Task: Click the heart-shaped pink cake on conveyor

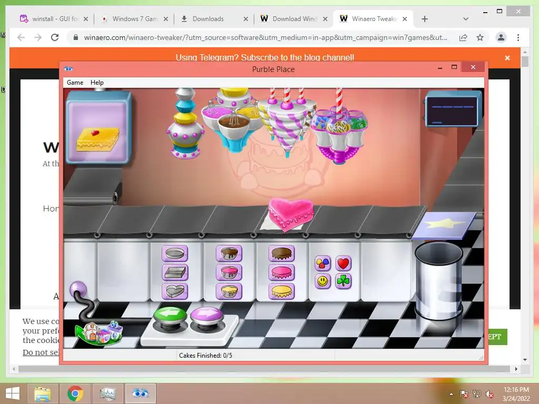Action: [x=291, y=215]
